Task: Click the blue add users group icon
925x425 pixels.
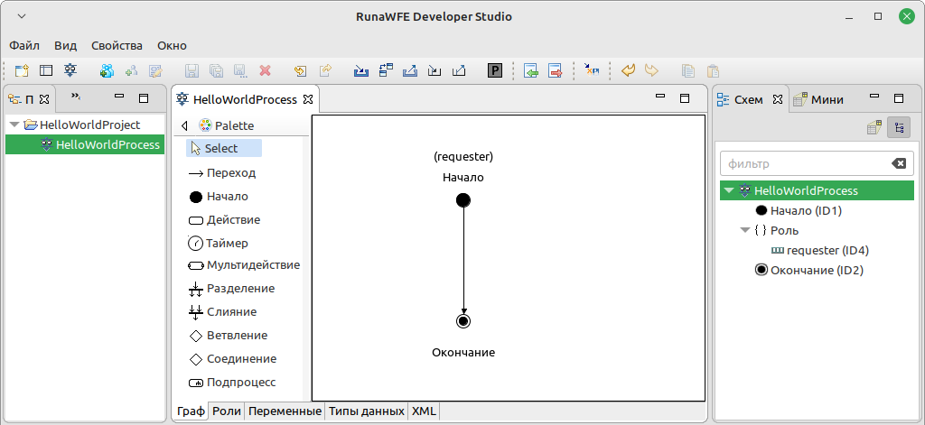Action: [x=107, y=70]
